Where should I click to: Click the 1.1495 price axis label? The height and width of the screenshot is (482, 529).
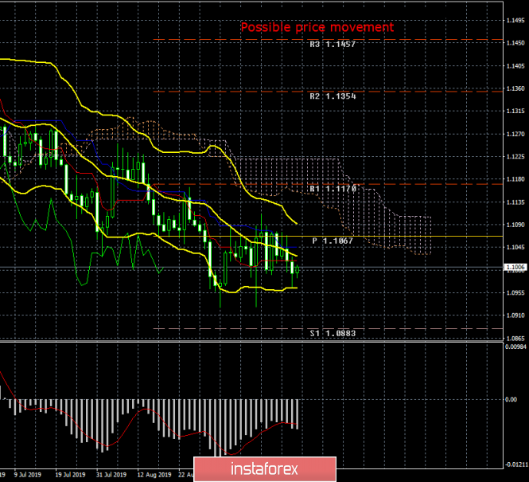[515, 21]
